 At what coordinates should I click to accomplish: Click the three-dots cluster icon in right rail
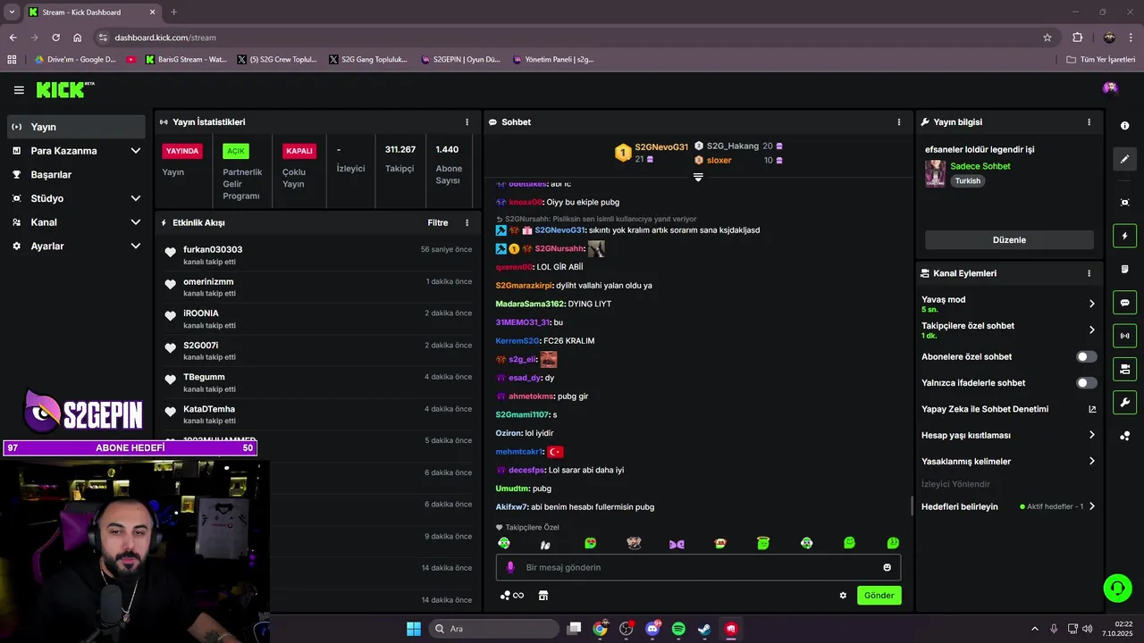[x=1124, y=436]
